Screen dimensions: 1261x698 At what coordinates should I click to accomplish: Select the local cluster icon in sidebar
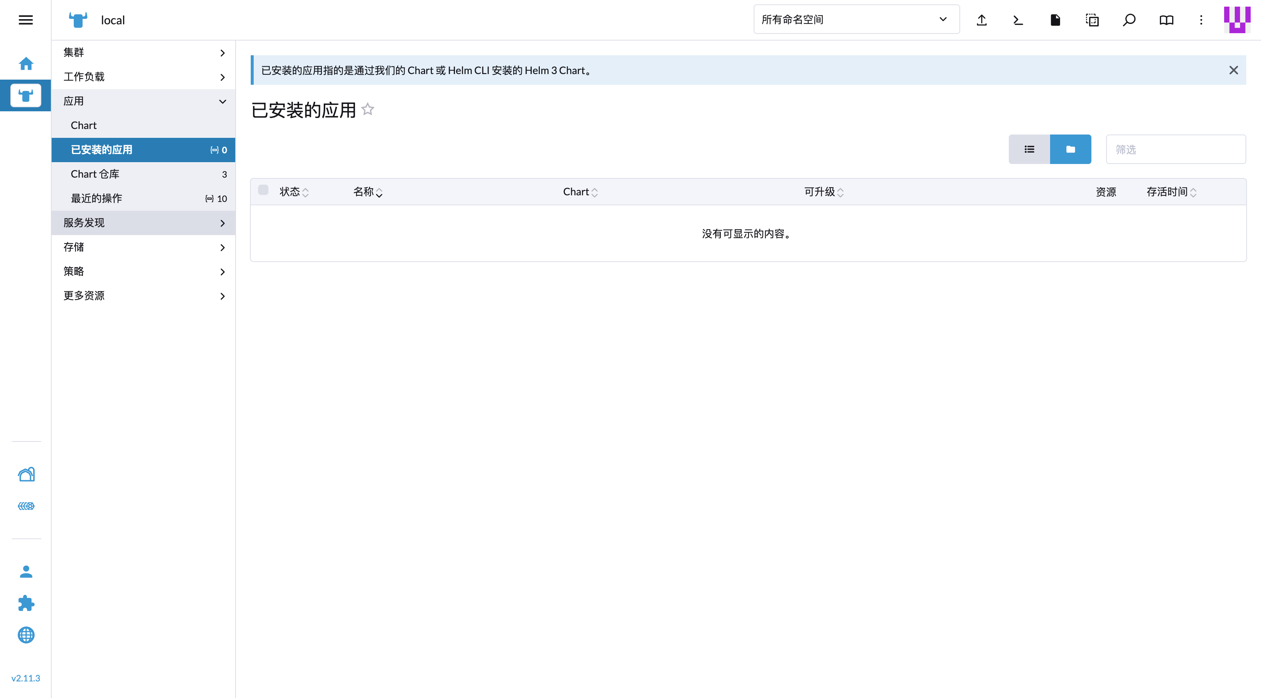(25, 95)
